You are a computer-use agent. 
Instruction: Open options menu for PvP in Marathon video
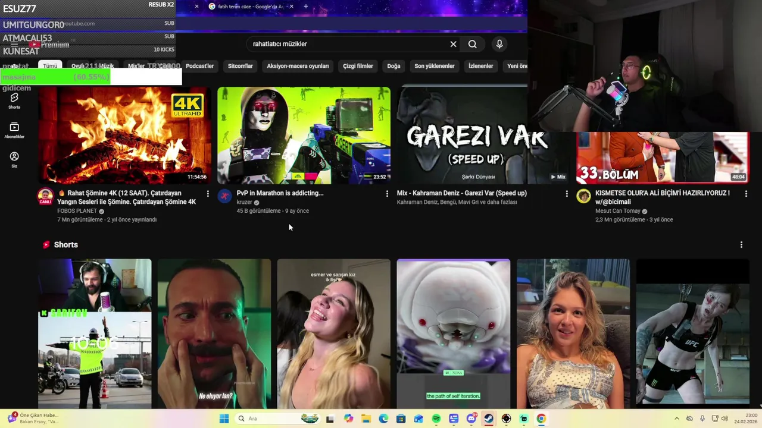[387, 194]
